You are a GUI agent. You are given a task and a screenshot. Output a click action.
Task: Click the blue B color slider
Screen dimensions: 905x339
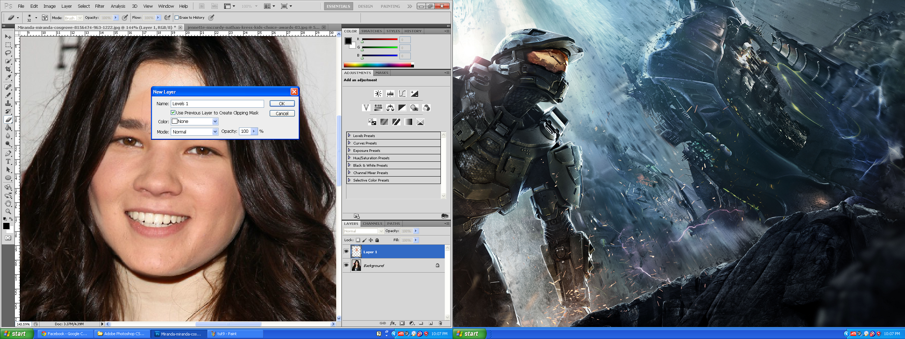click(x=380, y=55)
